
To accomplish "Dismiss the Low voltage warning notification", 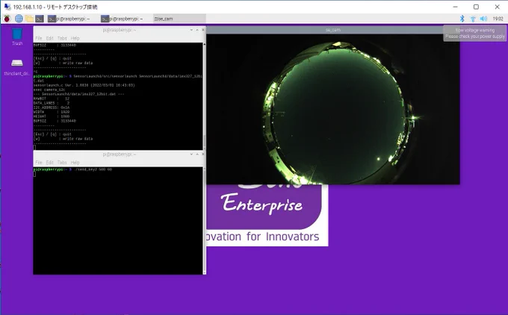I will (475, 33).
